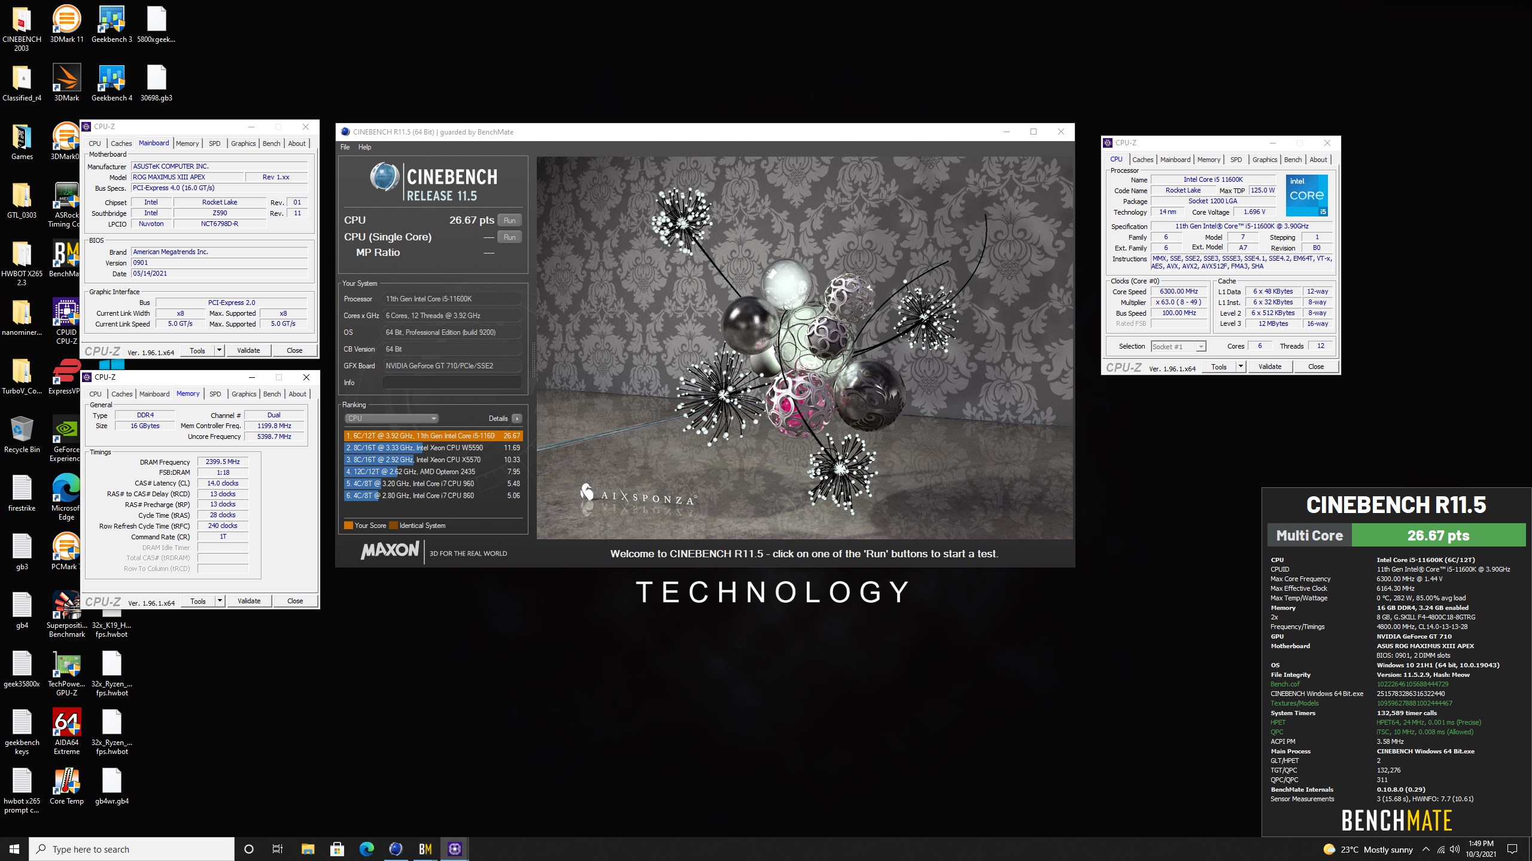Viewport: 1532px width, 861px height.
Task: Expand the Socket #1 selection dropdown
Action: 1200,347
